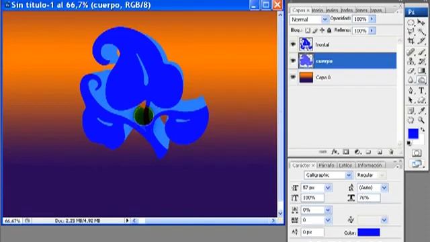Viewport: 430px width, 242px height.
Task: Select the Custom Shape tool
Action: coord(421,100)
